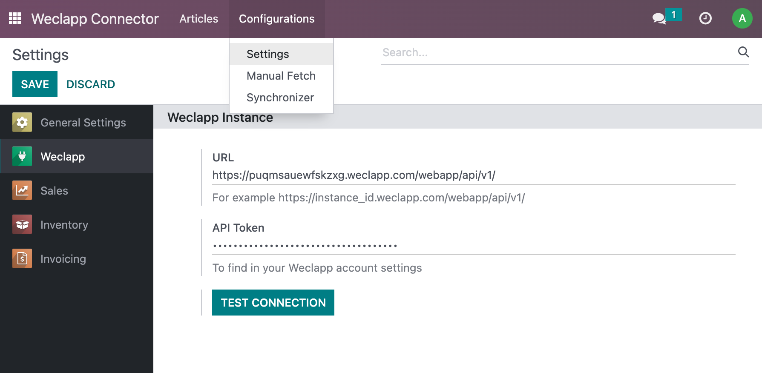Click the Inventory box icon
762x373 pixels.
pyautogui.click(x=22, y=224)
